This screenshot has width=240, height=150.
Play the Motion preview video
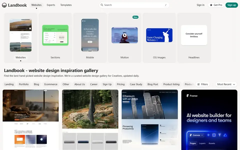124,35
